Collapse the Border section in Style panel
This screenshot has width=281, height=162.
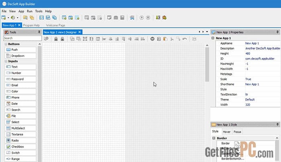(x=214, y=138)
